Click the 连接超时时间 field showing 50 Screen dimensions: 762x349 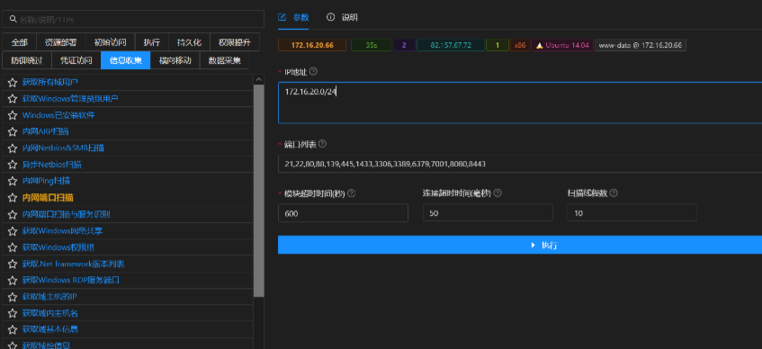point(488,213)
